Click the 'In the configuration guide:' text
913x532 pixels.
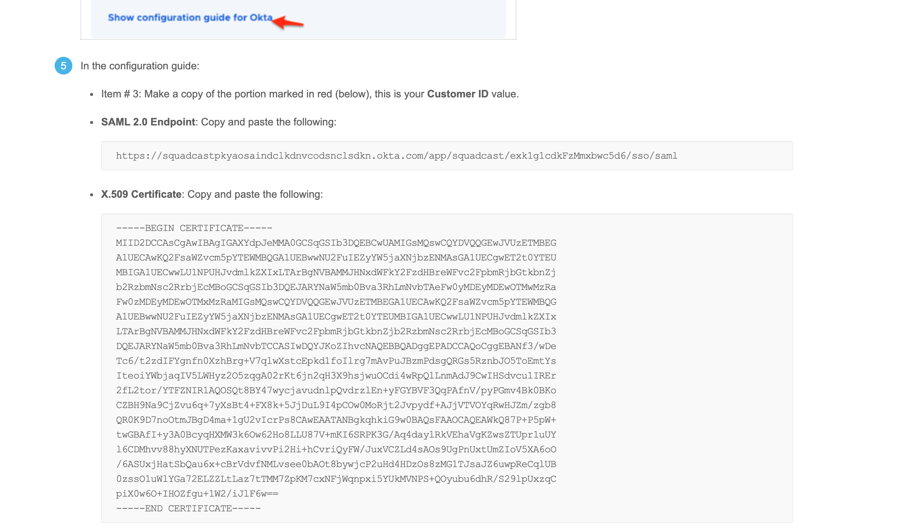pyautogui.click(x=140, y=66)
